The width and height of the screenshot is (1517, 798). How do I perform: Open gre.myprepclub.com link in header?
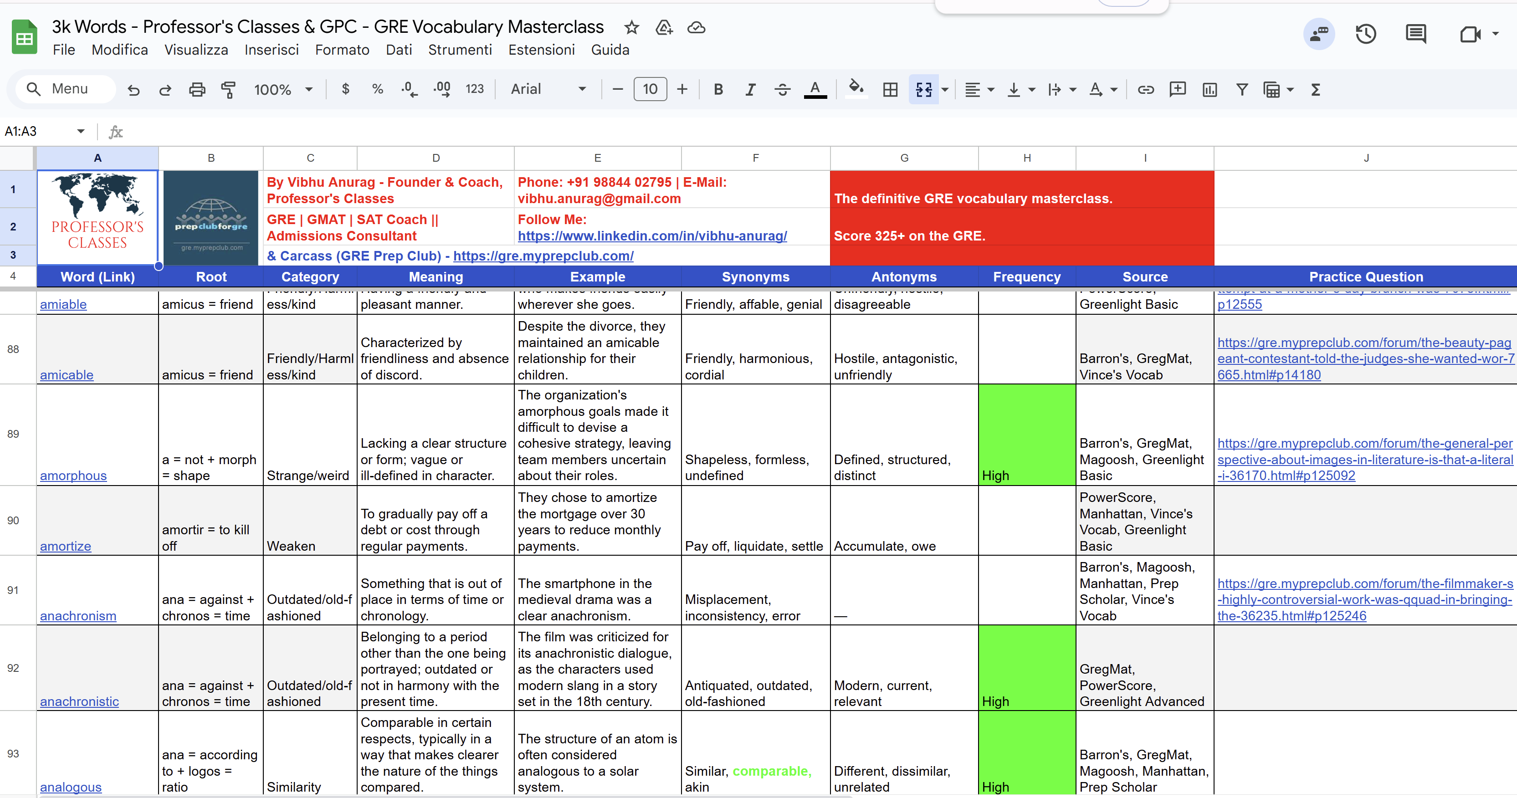click(x=543, y=256)
